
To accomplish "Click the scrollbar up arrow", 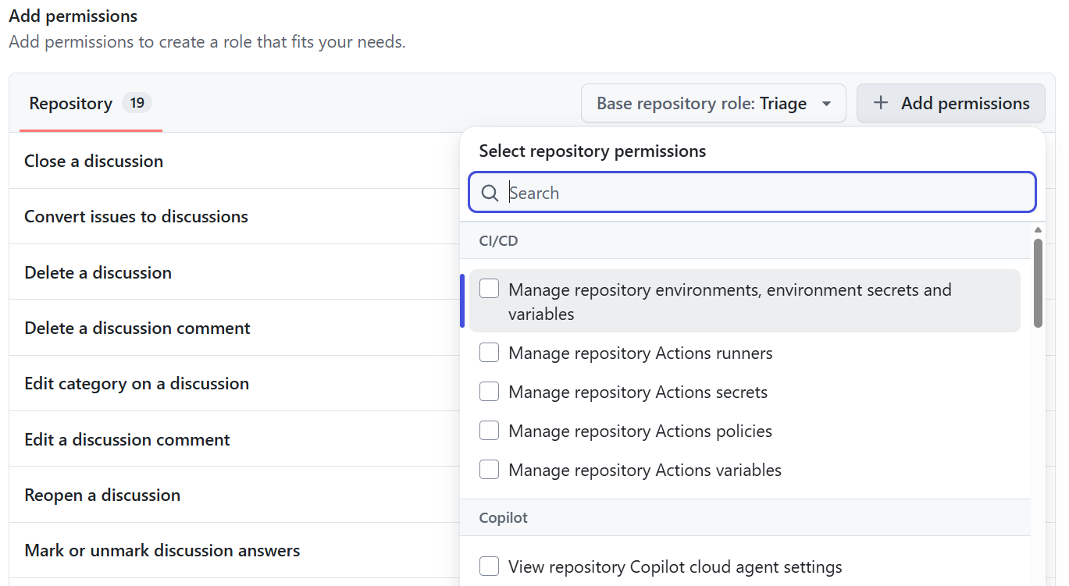I will click(x=1038, y=230).
